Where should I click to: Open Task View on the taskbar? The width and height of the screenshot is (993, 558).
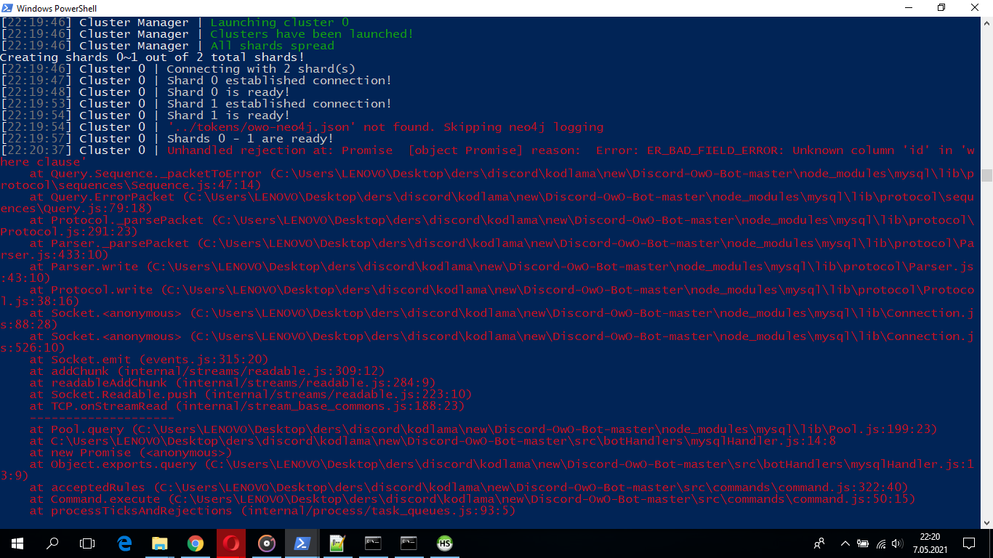click(87, 543)
